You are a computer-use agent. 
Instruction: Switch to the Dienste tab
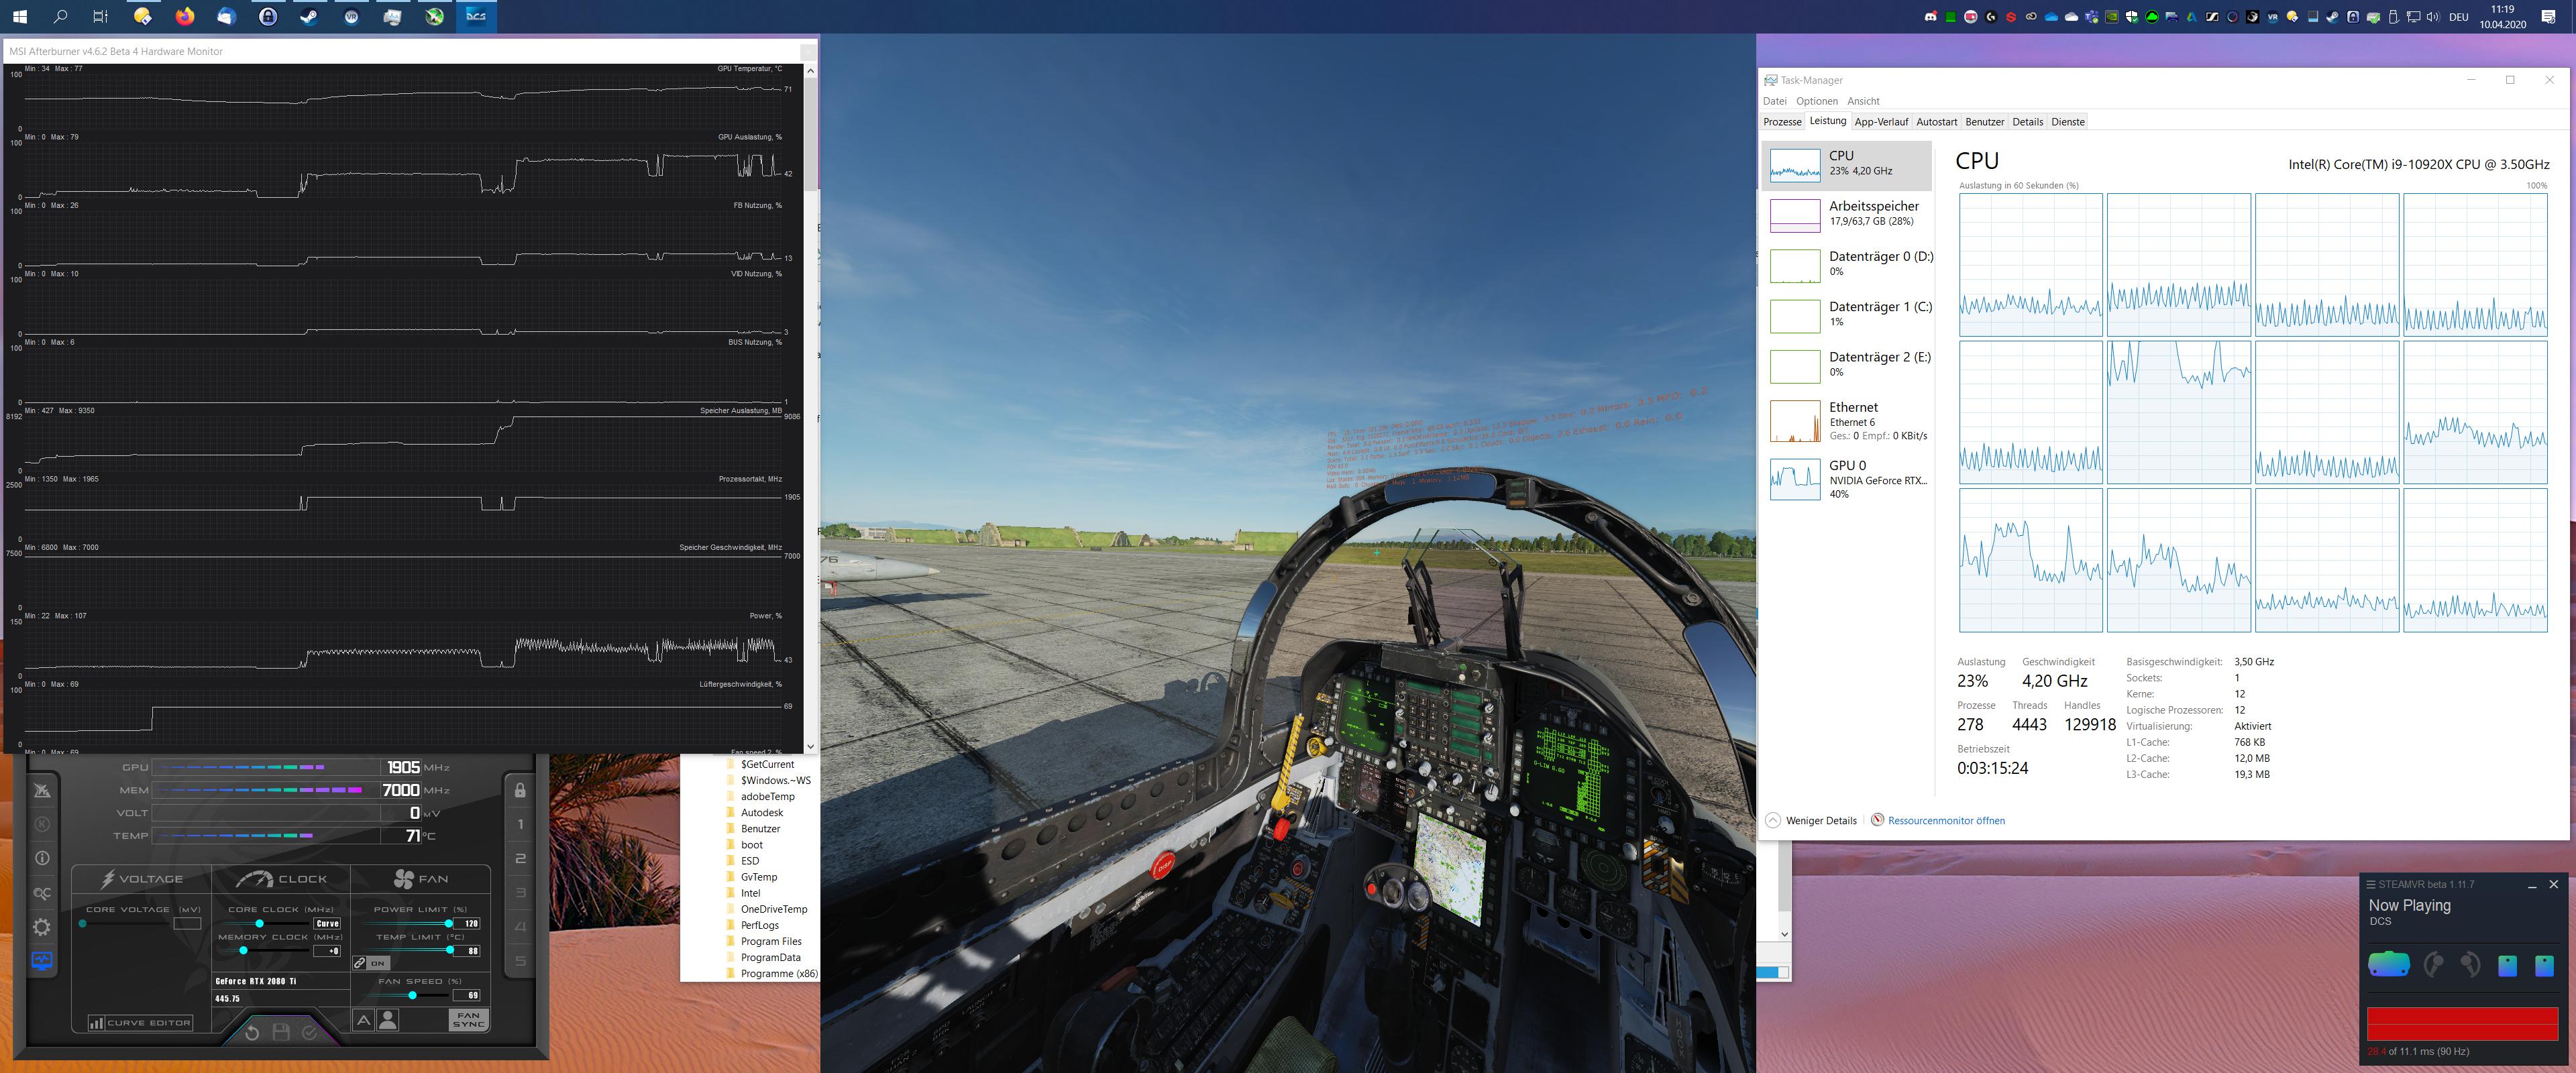pos(2068,122)
